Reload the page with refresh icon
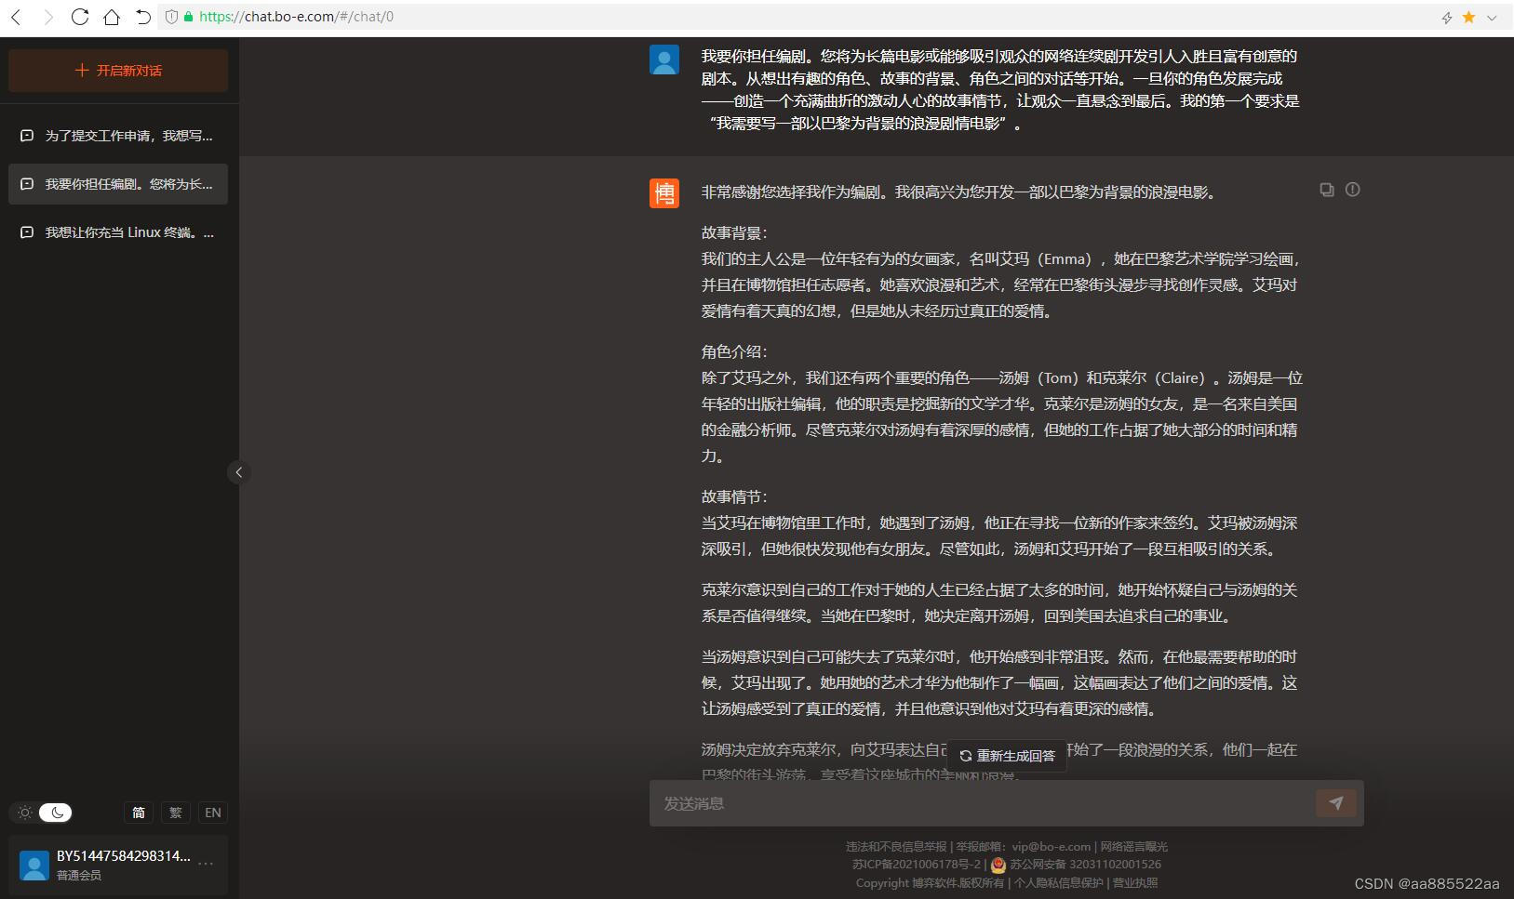This screenshot has width=1514, height=899. coord(80,17)
